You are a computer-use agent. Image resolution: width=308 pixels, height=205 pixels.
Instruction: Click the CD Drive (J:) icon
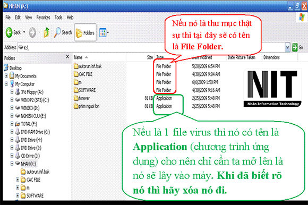coord(18,156)
